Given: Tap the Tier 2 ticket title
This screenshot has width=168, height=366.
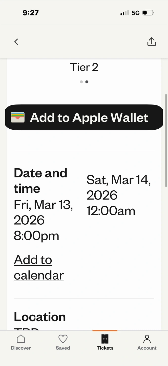Looking at the screenshot, I should point(84,67).
